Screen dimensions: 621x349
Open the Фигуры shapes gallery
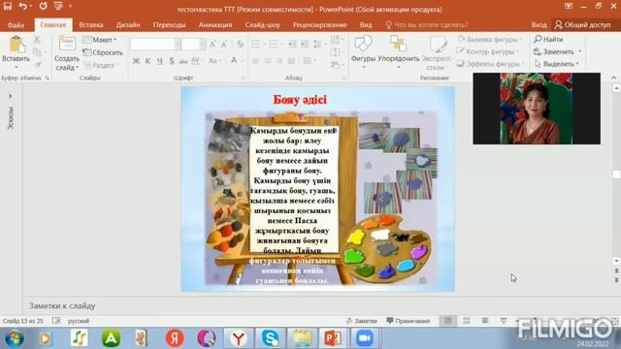point(363,52)
